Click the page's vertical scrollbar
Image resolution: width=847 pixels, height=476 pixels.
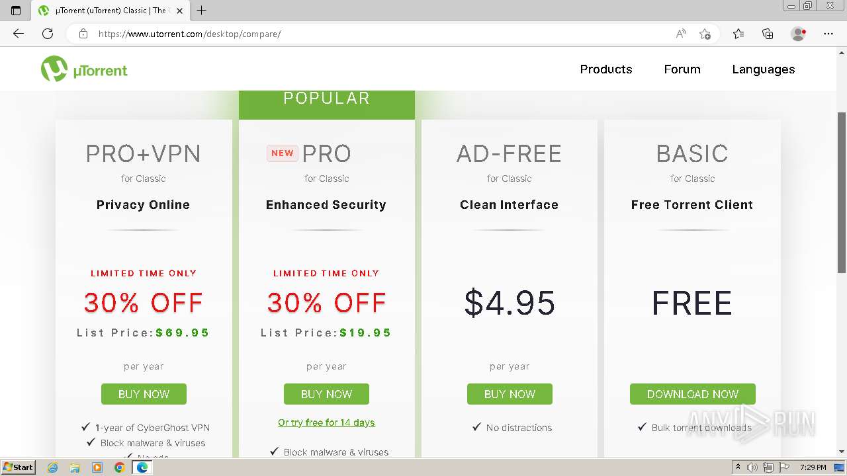pos(841,192)
